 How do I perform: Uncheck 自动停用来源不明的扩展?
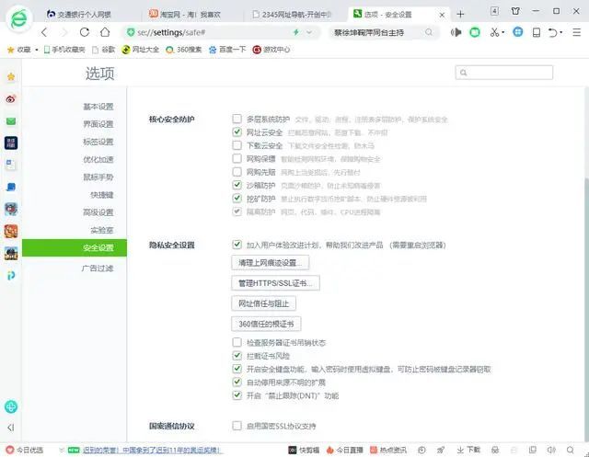click(237, 382)
